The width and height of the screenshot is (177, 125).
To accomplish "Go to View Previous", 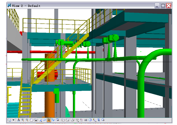I will click(x=63, y=120).
